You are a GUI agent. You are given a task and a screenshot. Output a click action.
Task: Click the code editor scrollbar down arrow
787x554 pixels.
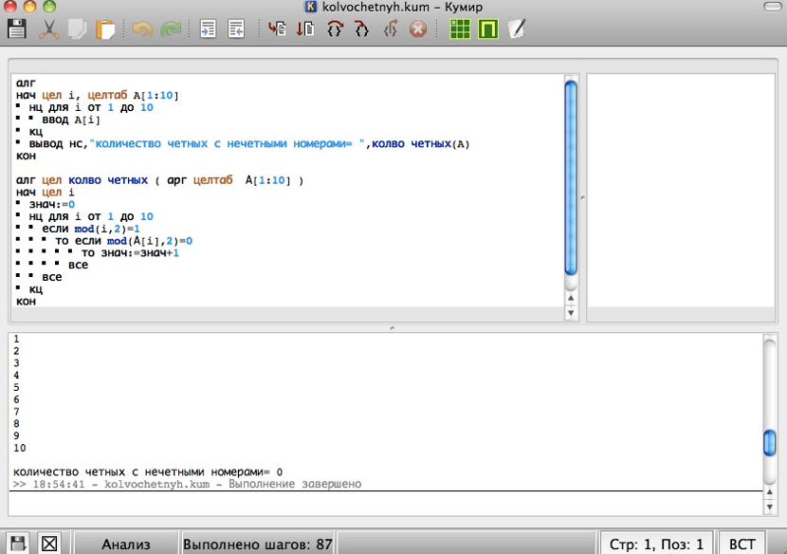click(571, 313)
